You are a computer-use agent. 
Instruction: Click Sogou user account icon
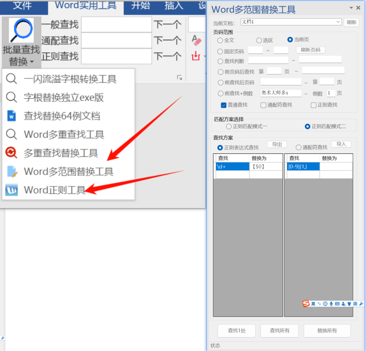click(343, 303)
